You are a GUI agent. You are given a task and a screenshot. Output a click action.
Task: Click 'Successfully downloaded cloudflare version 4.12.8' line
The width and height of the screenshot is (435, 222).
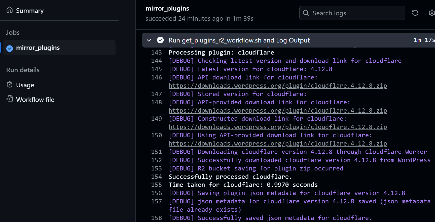(x=300, y=160)
